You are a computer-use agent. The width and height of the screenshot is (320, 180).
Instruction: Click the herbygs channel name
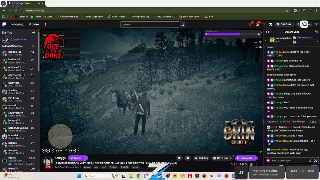[x=60, y=158]
